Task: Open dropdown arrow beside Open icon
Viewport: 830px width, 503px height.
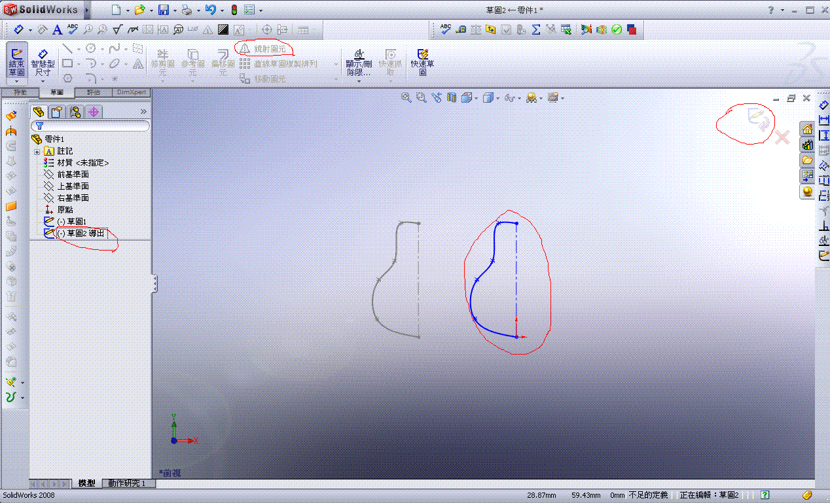Action: 150,10
